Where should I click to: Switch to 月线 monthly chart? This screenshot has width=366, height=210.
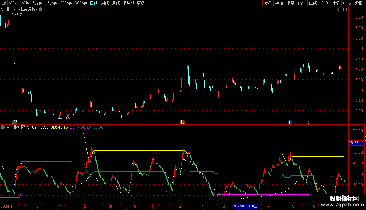pyautogui.click(x=116, y=3)
